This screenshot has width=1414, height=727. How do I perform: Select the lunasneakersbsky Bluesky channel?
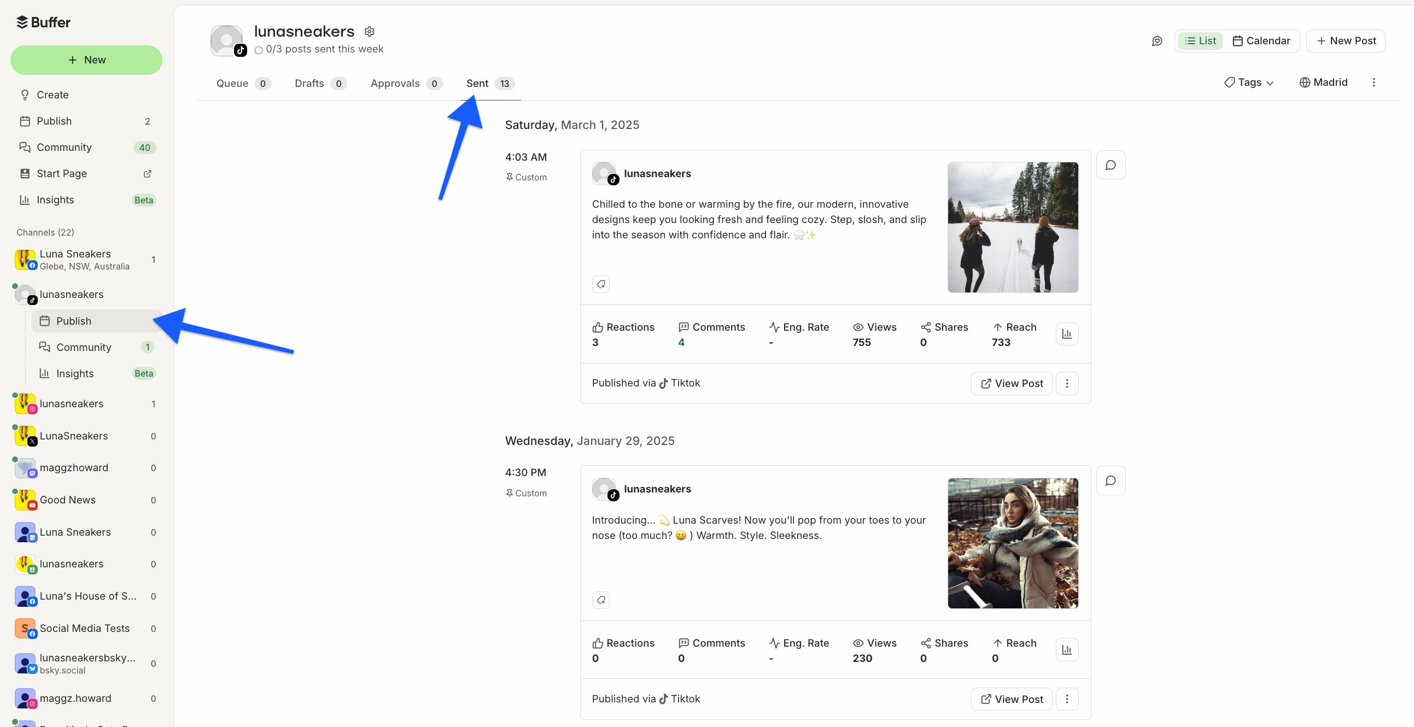86,664
